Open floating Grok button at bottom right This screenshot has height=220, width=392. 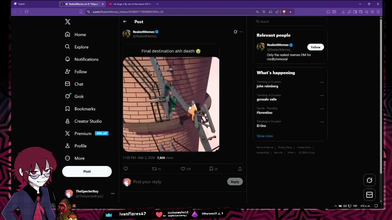click(369, 180)
